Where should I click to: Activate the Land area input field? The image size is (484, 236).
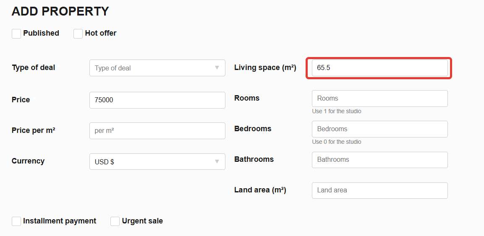point(379,190)
